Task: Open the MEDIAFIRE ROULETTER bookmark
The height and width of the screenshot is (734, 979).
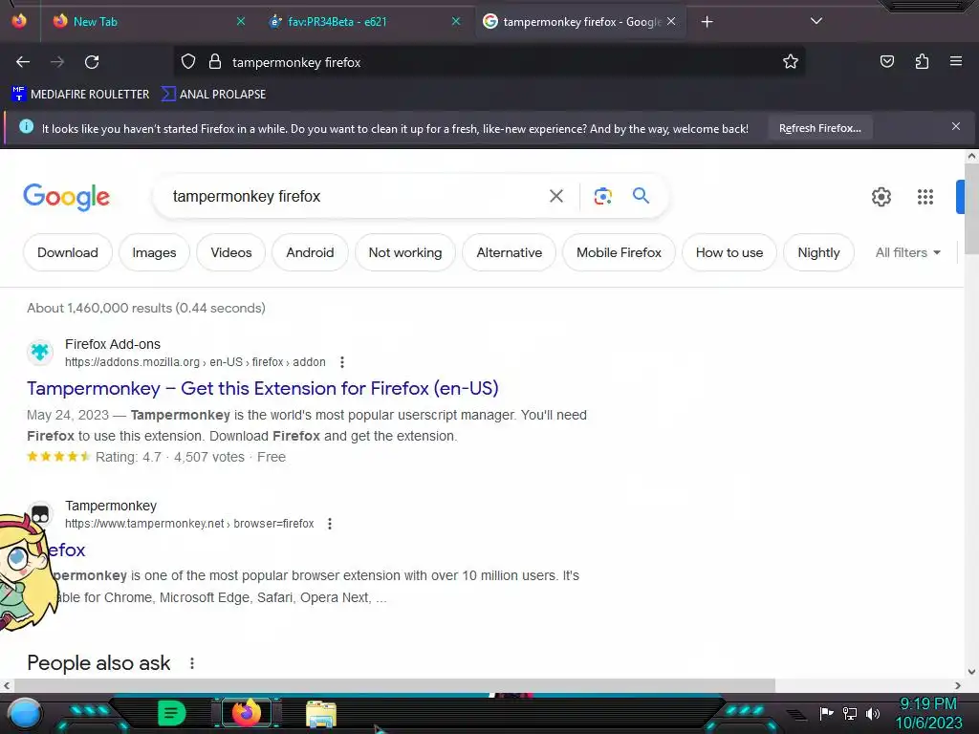Action: coord(80,95)
